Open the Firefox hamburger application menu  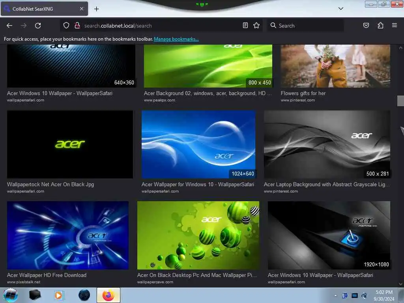pos(395,25)
